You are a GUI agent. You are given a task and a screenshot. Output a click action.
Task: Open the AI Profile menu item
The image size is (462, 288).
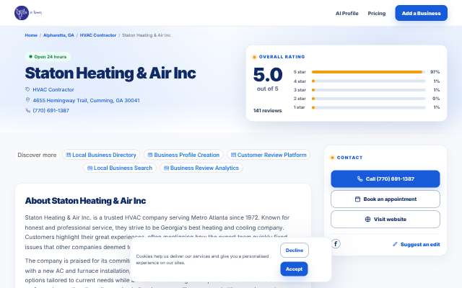(x=346, y=13)
